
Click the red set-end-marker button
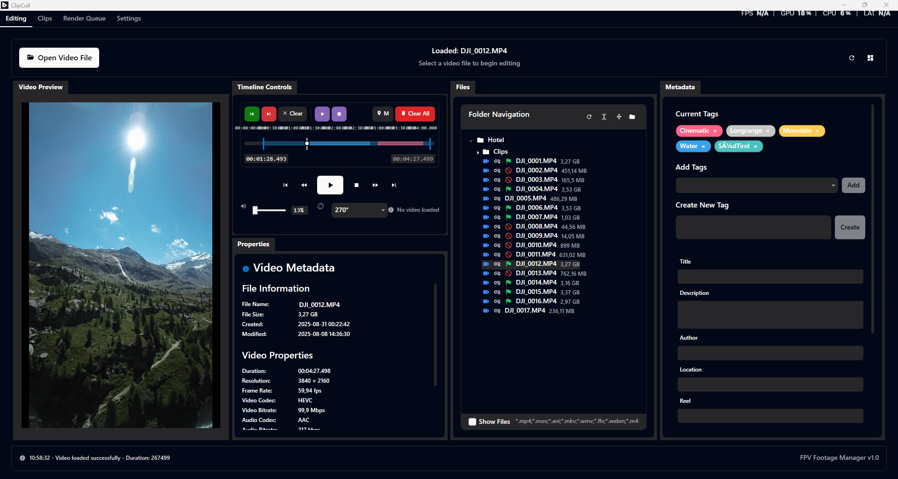(268, 114)
